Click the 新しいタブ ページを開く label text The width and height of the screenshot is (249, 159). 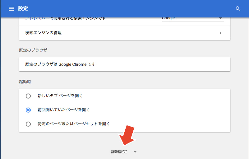tap(60, 96)
